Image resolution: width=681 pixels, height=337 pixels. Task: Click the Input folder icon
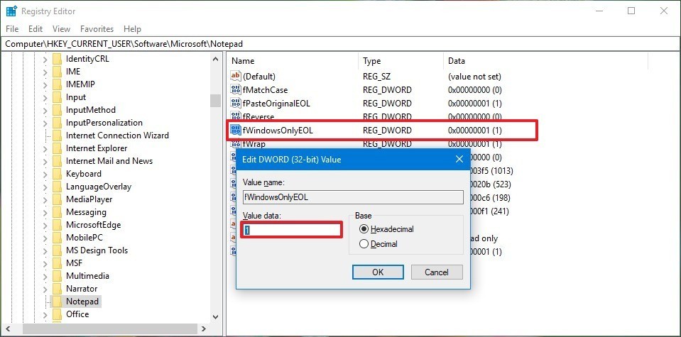pos(57,97)
